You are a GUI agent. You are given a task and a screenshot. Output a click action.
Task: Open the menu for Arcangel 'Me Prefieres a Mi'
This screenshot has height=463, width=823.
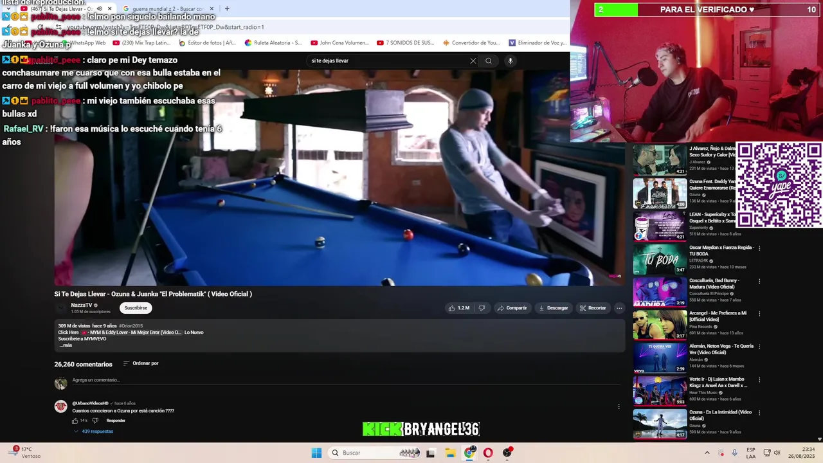(759, 314)
